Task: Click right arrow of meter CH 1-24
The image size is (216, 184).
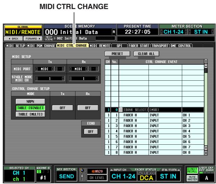Action: tap(186, 32)
